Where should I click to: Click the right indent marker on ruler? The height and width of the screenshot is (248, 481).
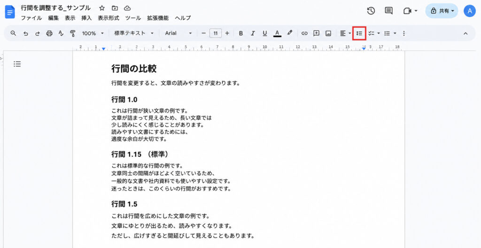point(364,49)
